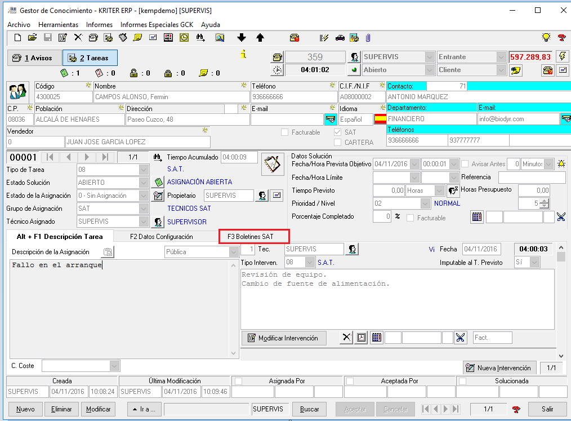Click the black down arrow toolbar icon

242,38
